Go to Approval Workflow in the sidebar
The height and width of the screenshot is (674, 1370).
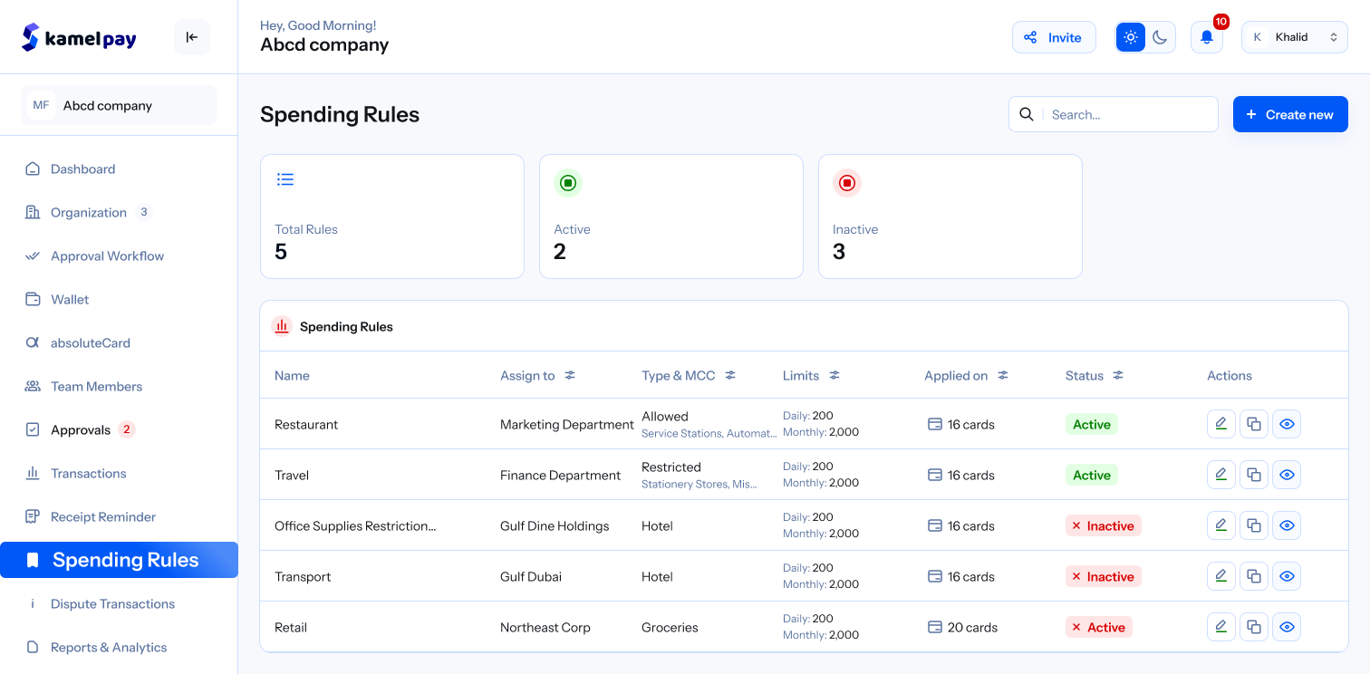pos(107,255)
